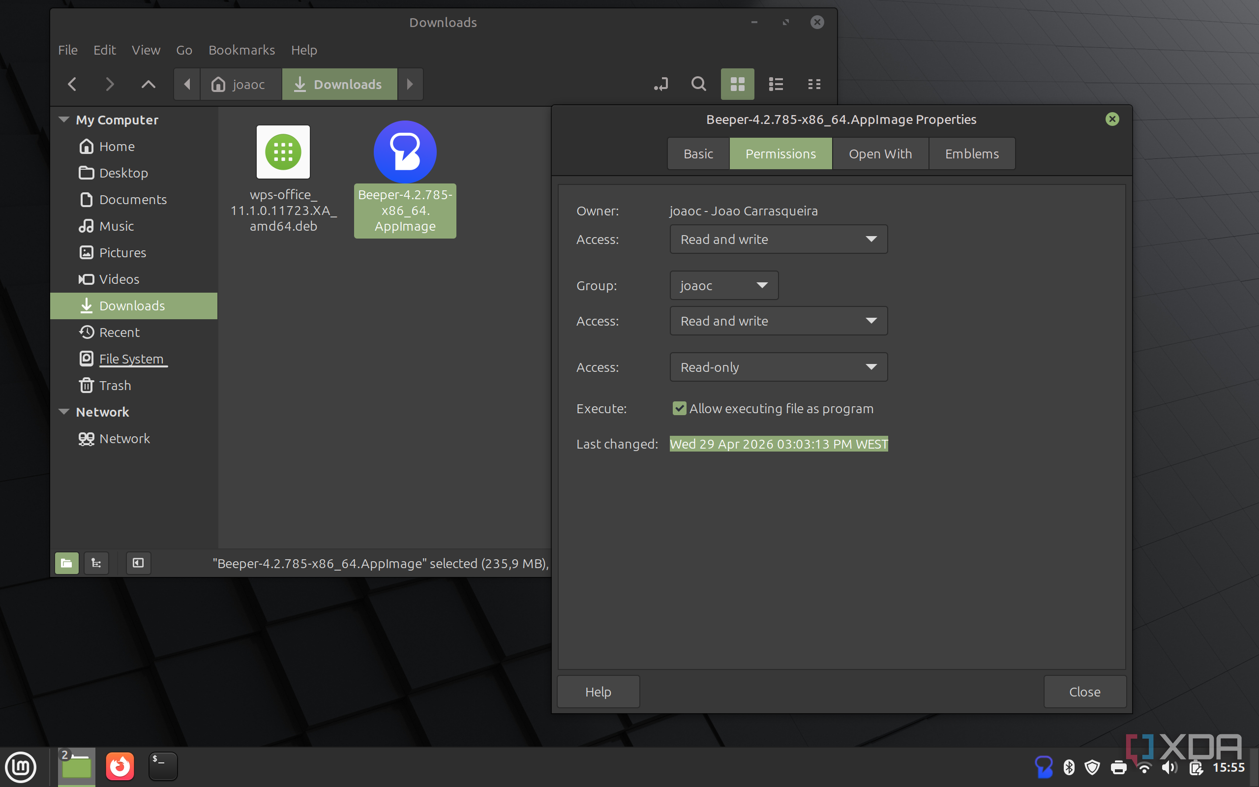The height and width of the screenshot is (787, 1259).
Task: Click the Close button in Properties
Action: [1085, 692]
